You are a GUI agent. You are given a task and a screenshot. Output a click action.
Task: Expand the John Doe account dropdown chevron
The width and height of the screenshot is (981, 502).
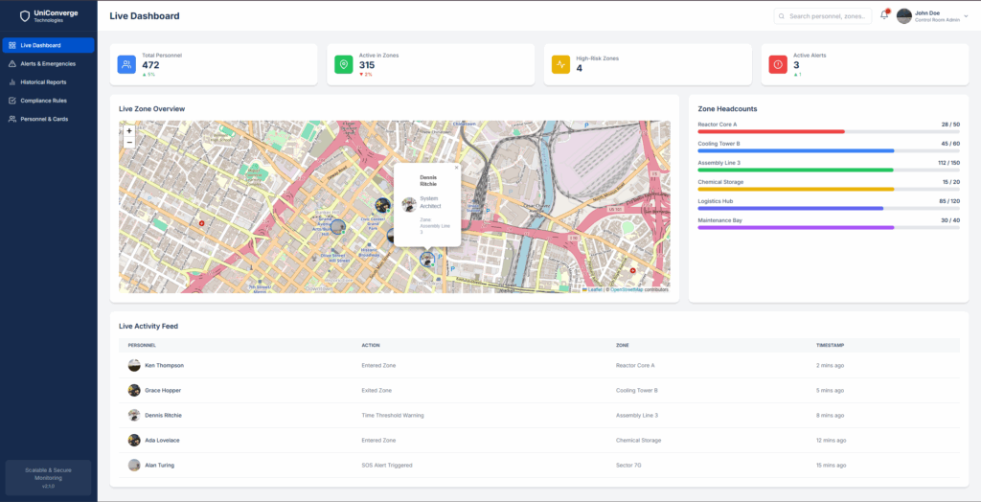click(966, 16)
